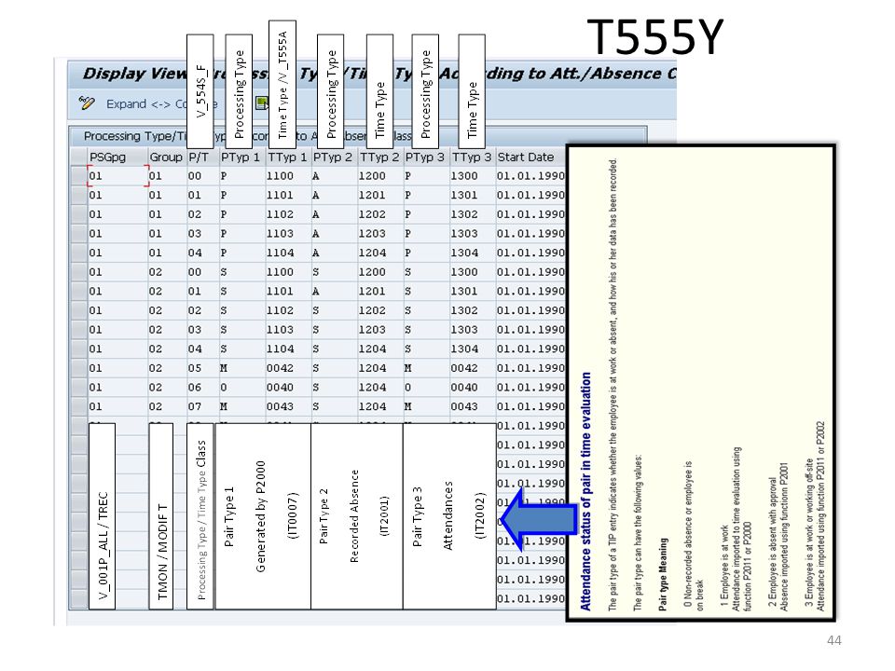Select the TTyp 3 column header
This screenshot has width=895, height=671.
[472, 157]
